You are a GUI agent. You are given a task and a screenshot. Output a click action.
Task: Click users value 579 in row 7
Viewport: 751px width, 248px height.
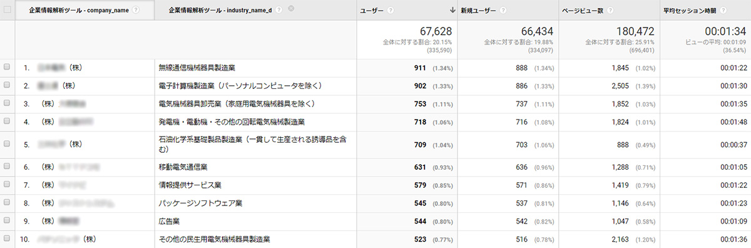[420, 185]
